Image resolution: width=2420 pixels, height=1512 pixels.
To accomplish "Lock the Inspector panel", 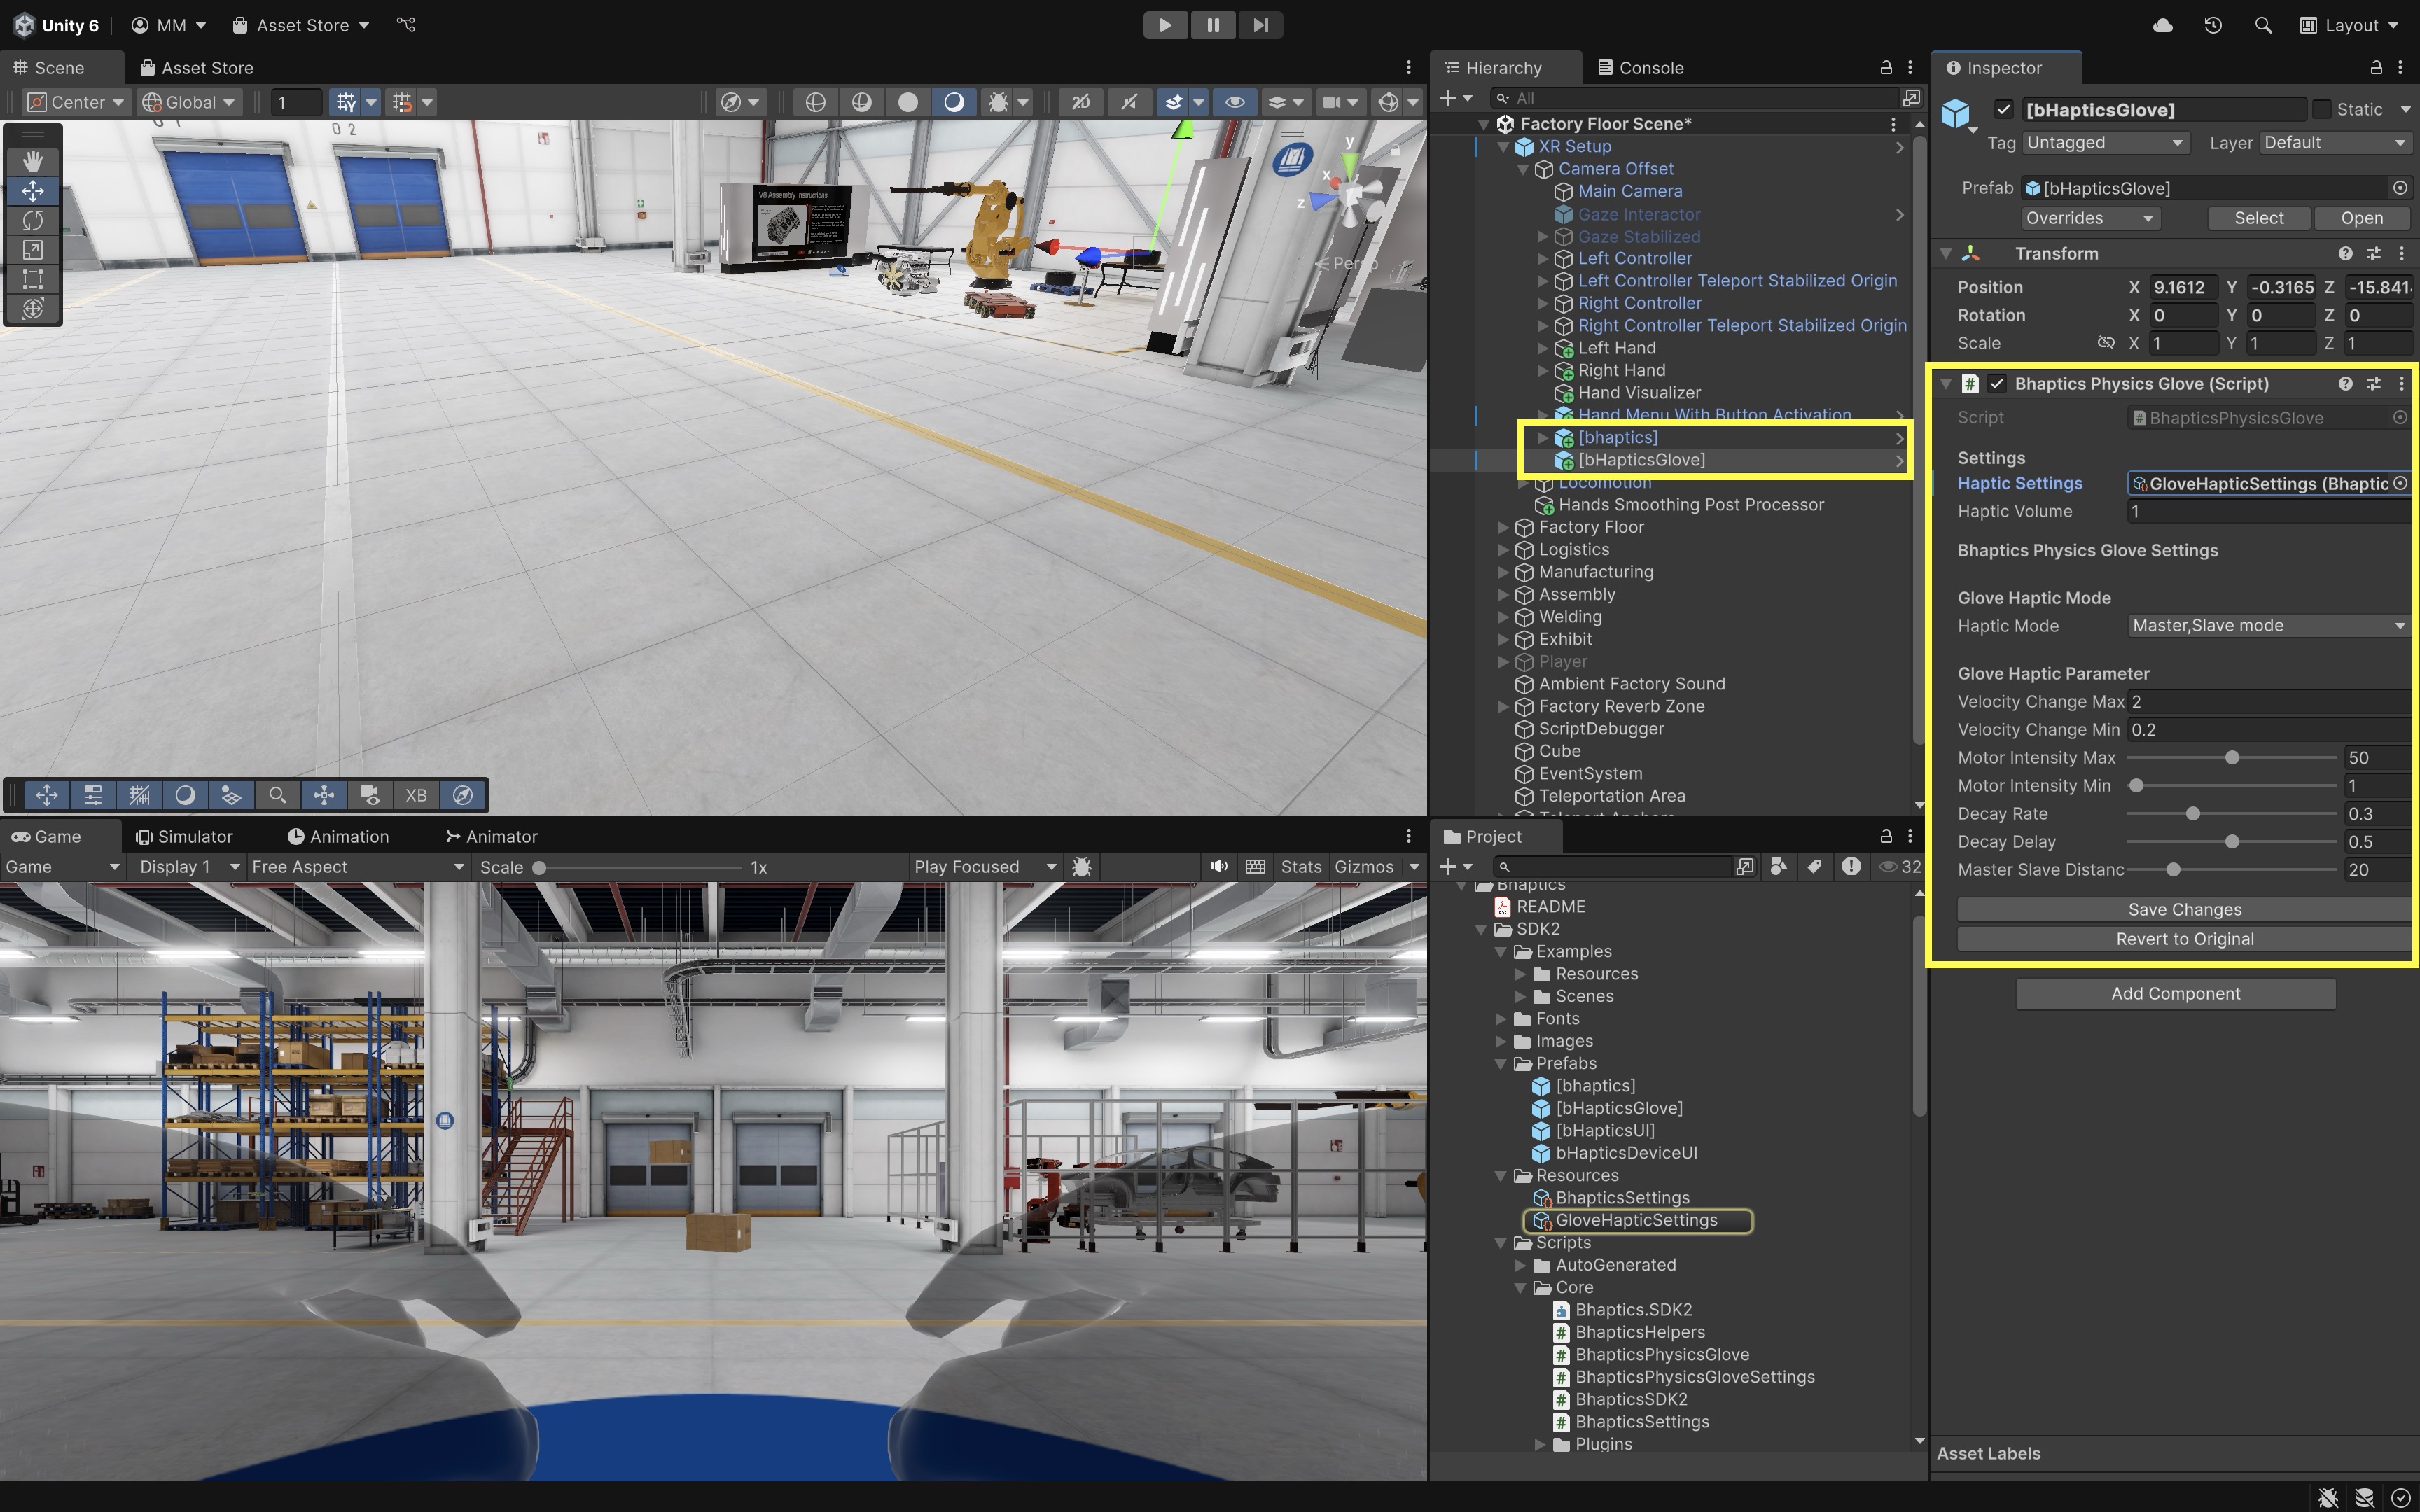I will point(2376,67).
